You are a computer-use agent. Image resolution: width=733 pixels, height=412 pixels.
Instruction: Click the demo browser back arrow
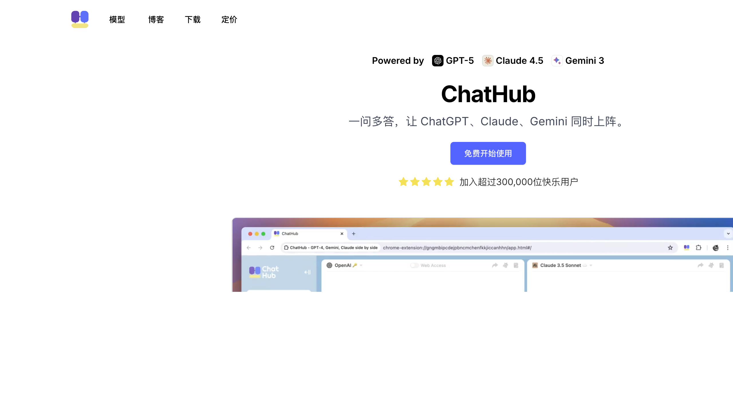pyautogui.click(x=249, y=248)
